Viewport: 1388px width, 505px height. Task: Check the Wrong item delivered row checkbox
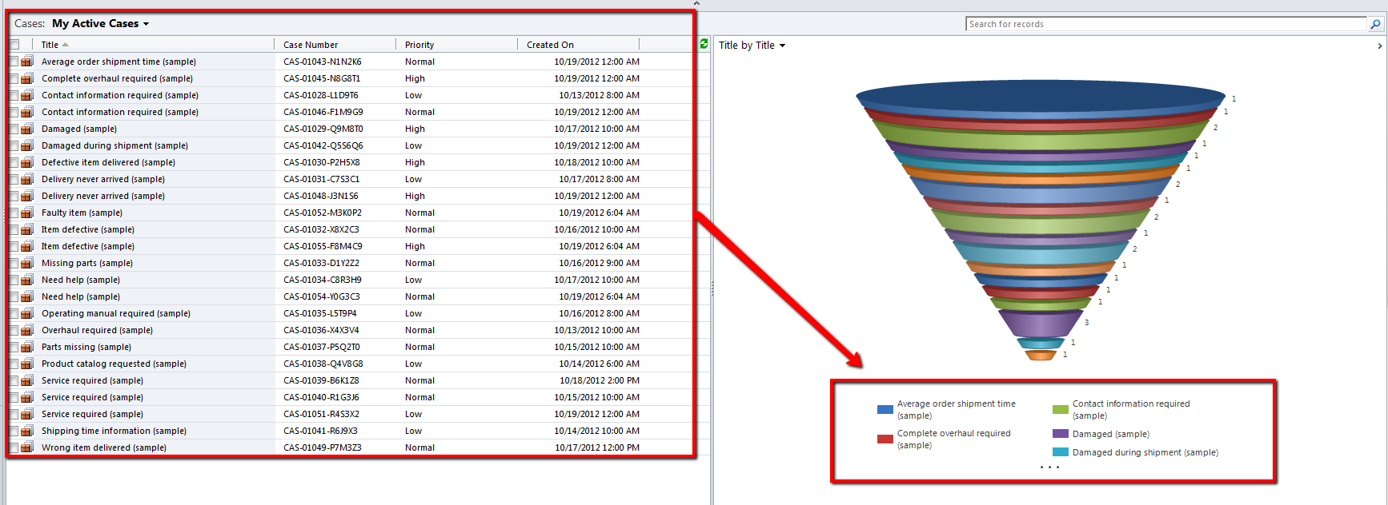click(x=14, y=447)
